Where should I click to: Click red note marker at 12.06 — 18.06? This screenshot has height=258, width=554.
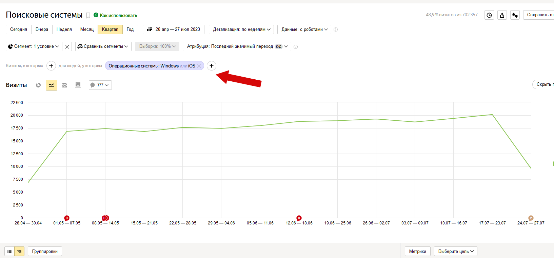click(x=299, y=218)
